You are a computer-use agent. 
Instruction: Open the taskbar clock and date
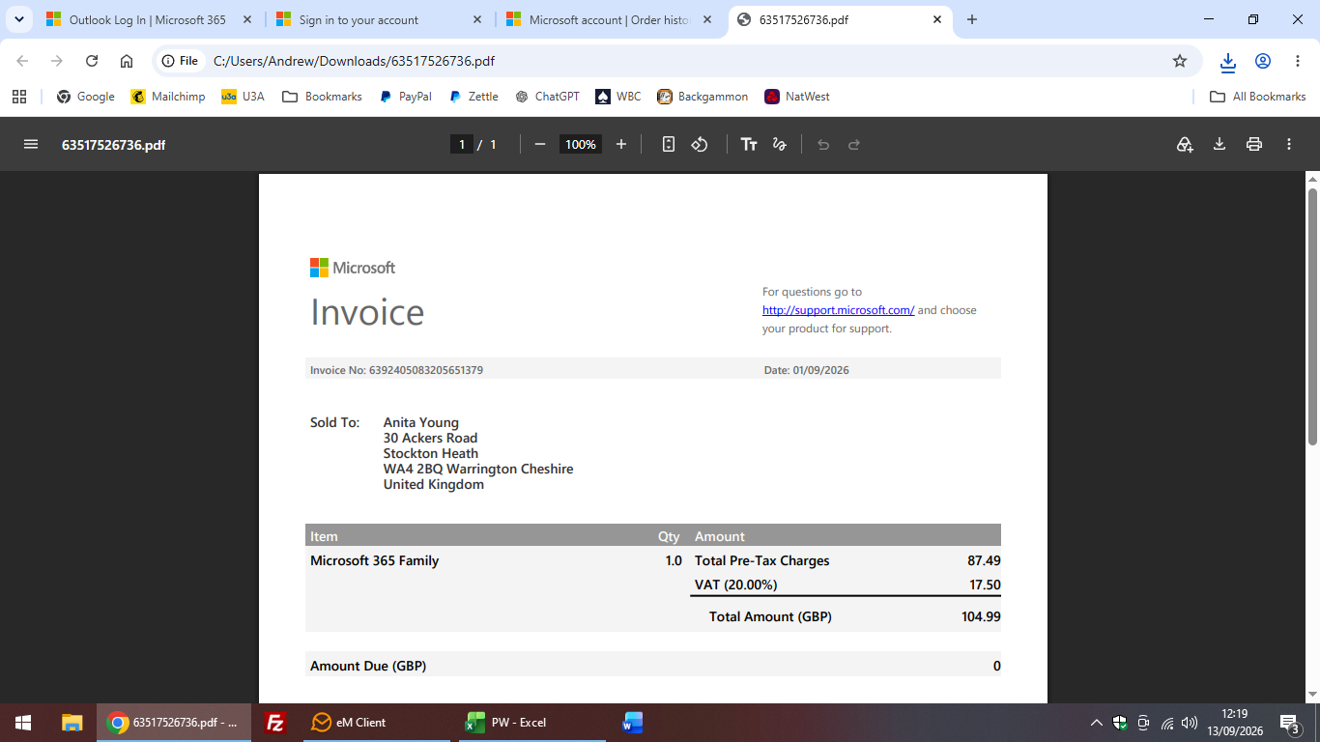(x=1234, y=723)
